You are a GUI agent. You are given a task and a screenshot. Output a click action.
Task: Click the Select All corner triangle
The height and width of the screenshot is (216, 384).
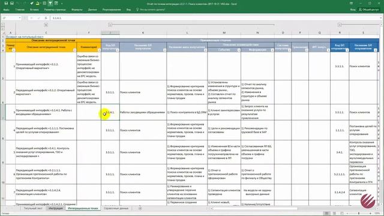click(3, 32)
